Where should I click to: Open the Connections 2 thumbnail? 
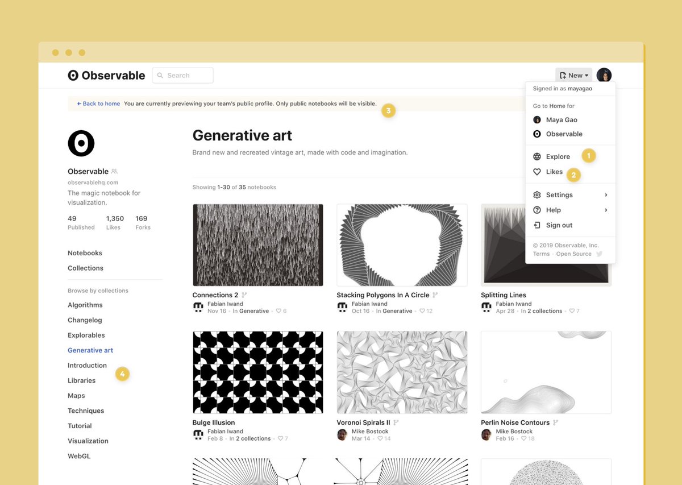(258, 245)
